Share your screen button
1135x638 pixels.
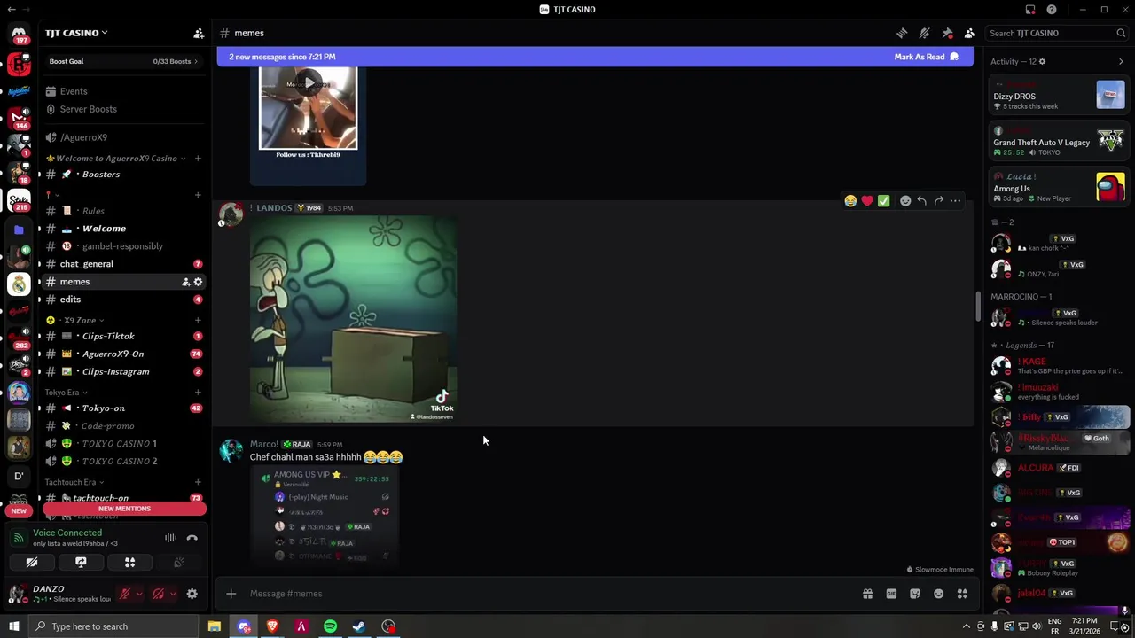point(81,563)
